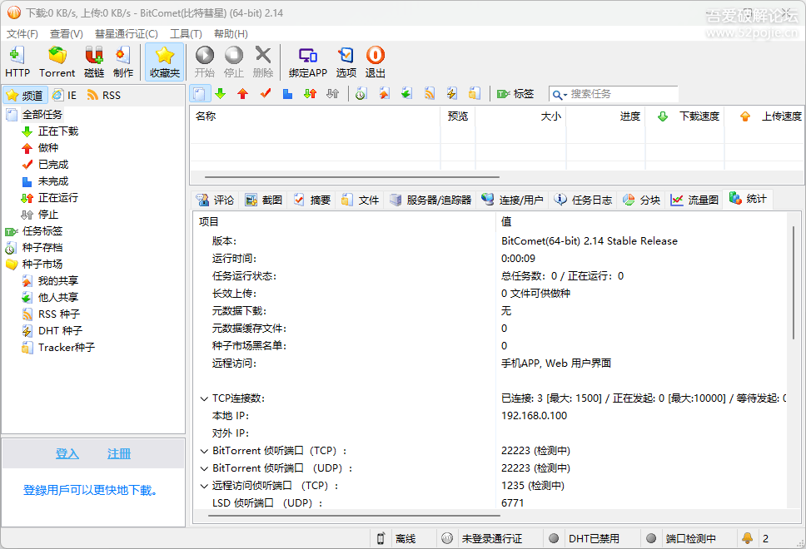Select 正在运行 in the sidebar
Image resolution: width=806 pixels, height=549 pixels.
pos(58,198)
